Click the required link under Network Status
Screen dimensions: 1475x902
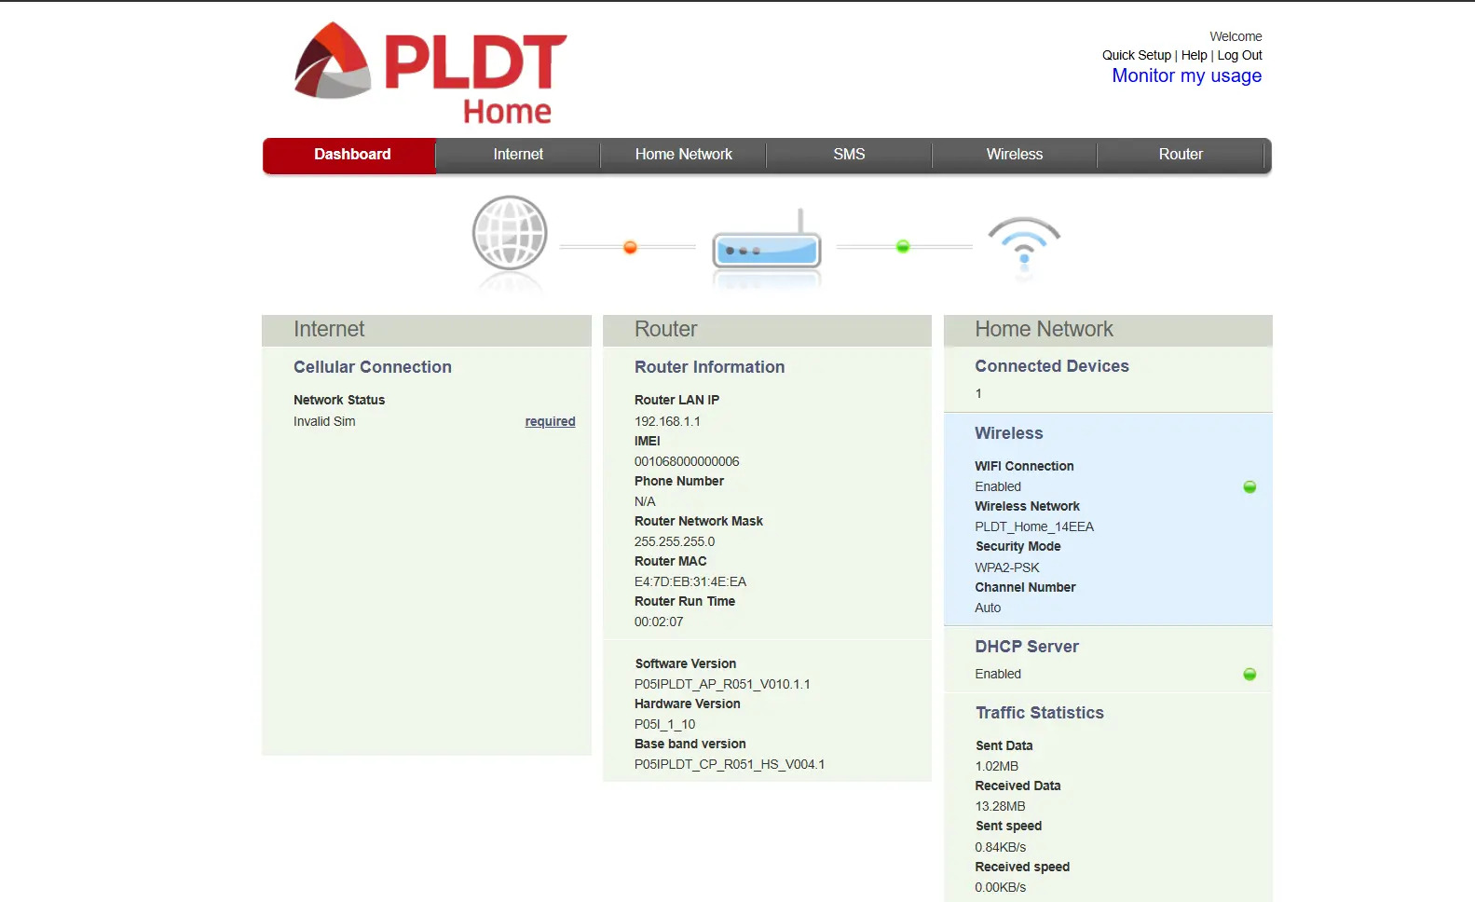550,421
